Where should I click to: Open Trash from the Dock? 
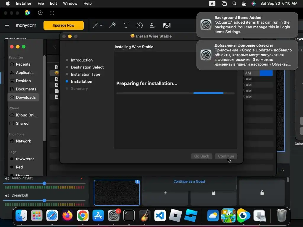[281, 215]
